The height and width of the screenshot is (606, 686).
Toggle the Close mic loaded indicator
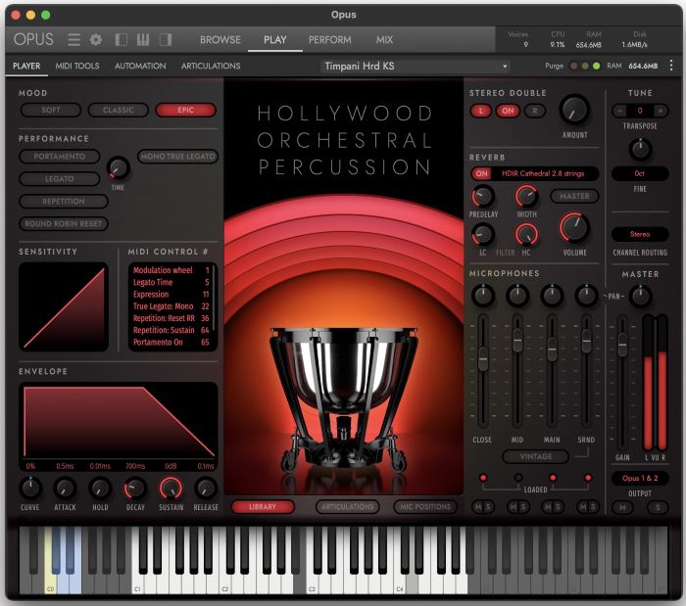[483, 478]
